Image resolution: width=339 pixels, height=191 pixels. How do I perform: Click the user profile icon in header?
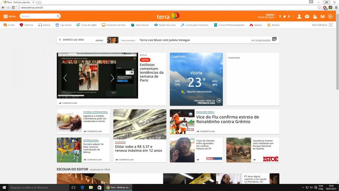click(299, 16)
